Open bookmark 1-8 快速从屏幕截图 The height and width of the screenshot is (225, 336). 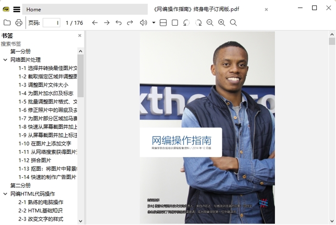(47, 127)
